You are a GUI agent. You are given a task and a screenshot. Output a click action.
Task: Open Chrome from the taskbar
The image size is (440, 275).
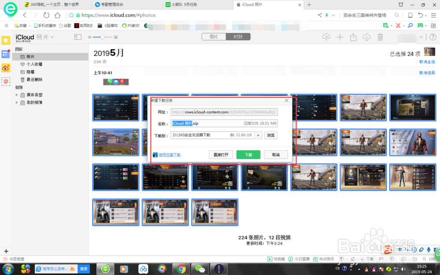(x=181, y=269)
